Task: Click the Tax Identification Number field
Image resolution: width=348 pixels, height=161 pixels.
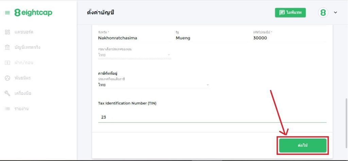Action: [x=212, y=117]
